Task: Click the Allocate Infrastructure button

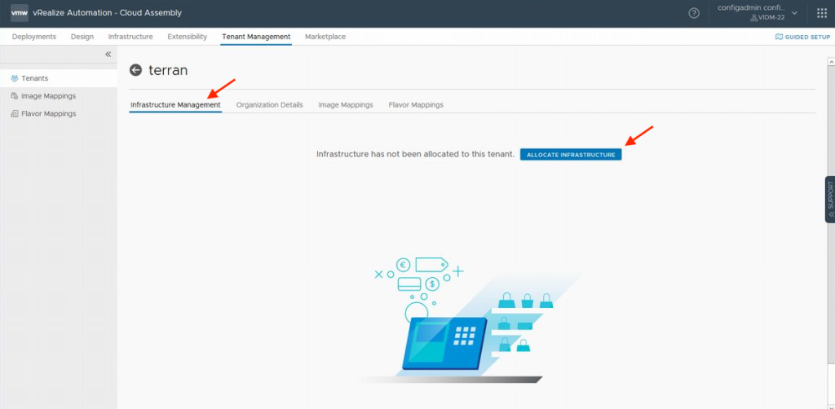Action: [571, 154]
